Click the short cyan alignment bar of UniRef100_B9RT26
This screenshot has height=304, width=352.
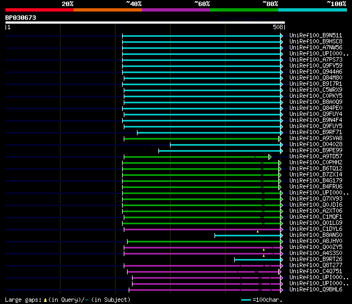coord(257,260)
